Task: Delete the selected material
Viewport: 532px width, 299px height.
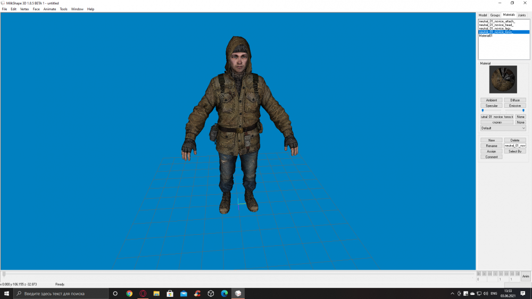Action: [515, 140]
